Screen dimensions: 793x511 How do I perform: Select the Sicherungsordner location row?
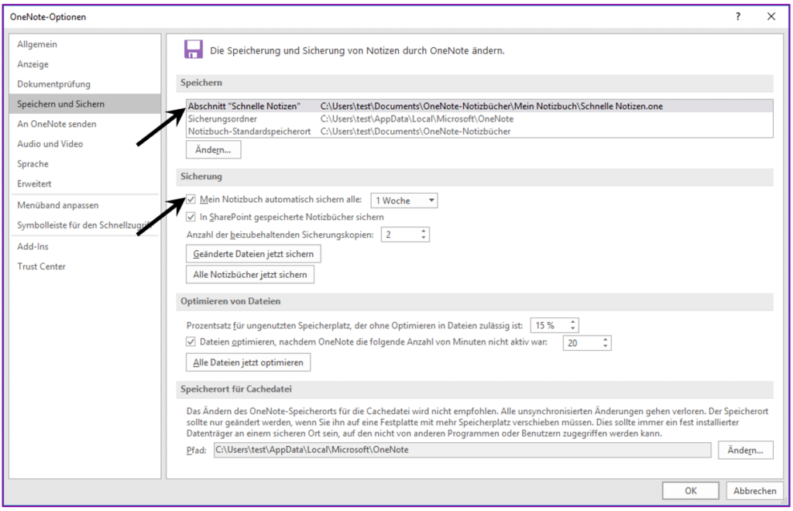click(479, 118)
